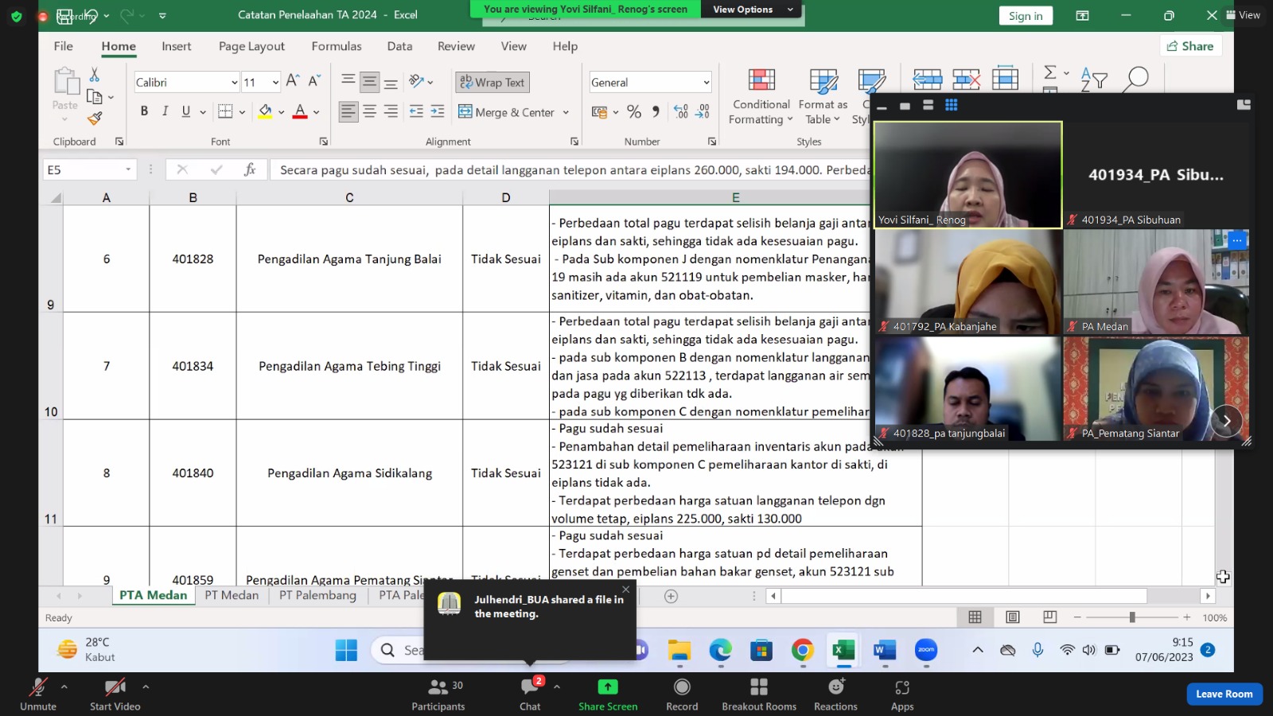Click the Percent Style icon

point(634,112)
